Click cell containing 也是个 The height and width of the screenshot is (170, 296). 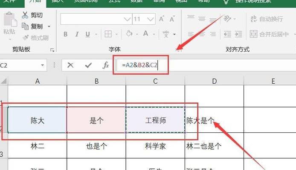click(96, 146)
